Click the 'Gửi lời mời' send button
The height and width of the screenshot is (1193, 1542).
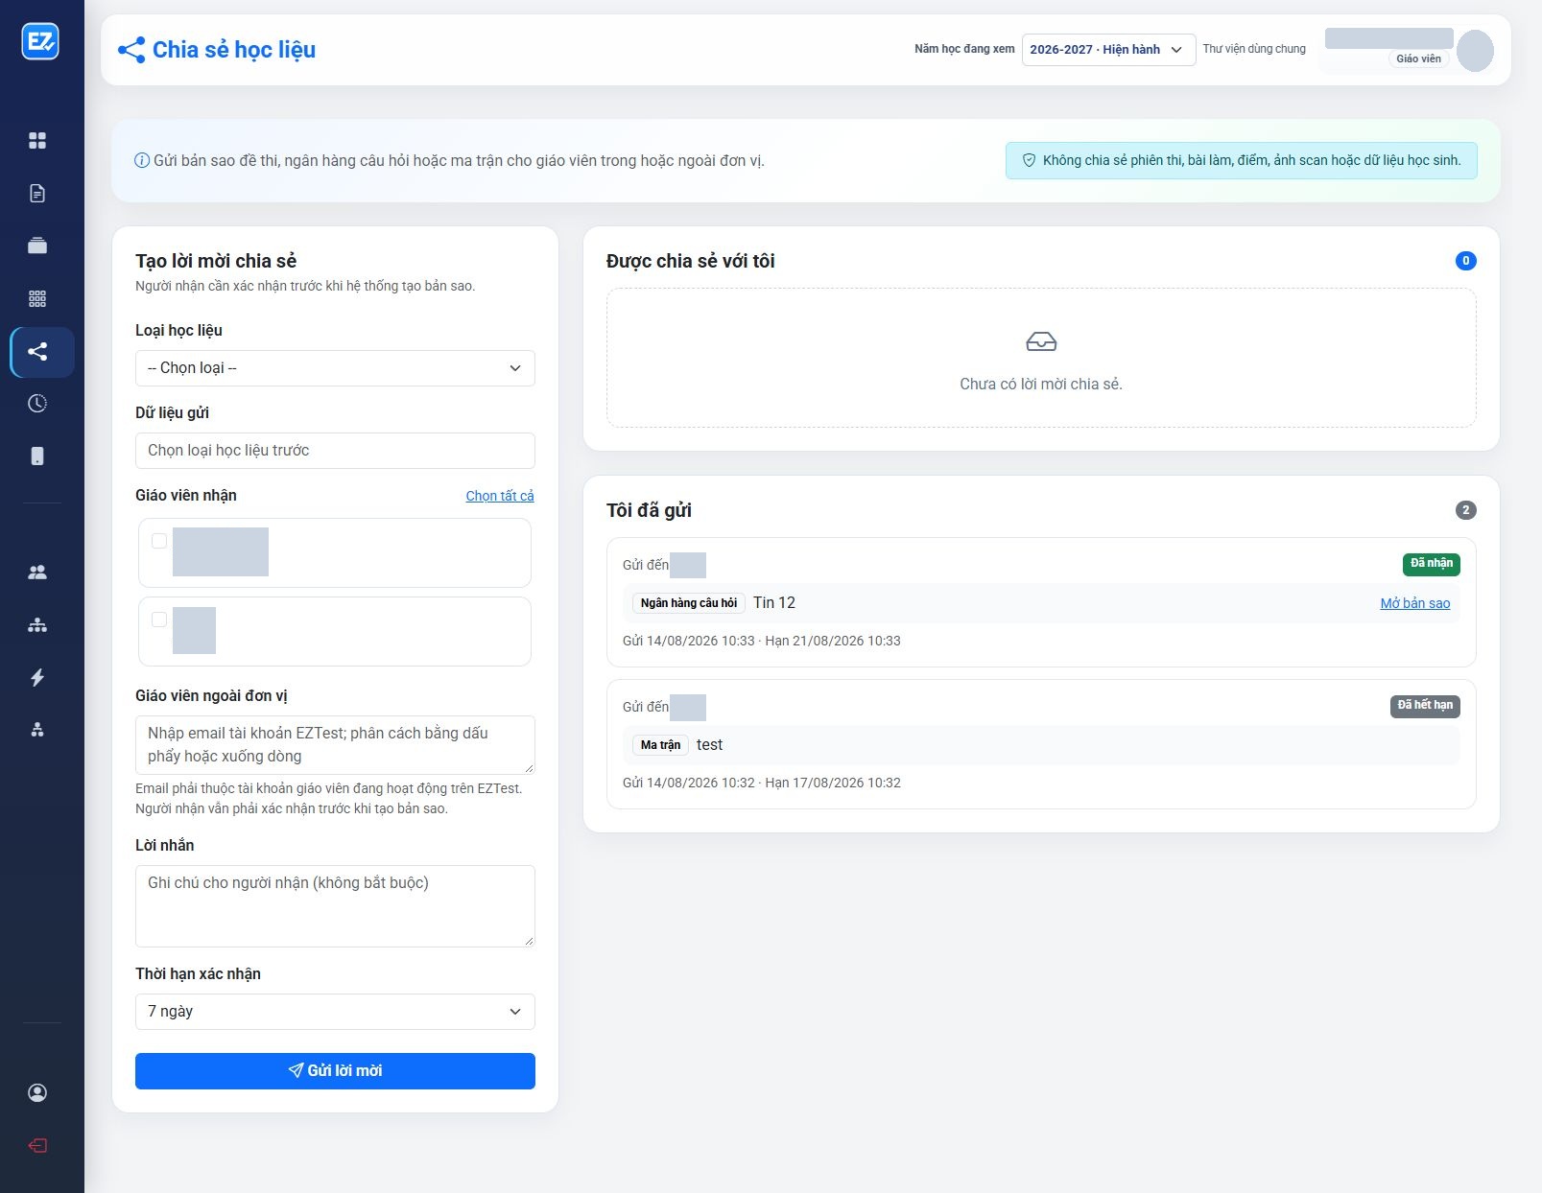click(335, 1071)
